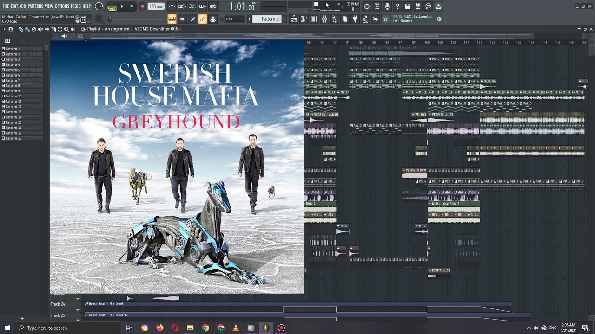Viewport: 595px width, 334px height.
Task: Click the step editing arrow icon
Action: point(182,19)
